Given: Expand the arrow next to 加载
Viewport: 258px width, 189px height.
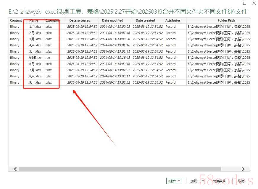Looking at the screenshot, I should pos(203,181).
